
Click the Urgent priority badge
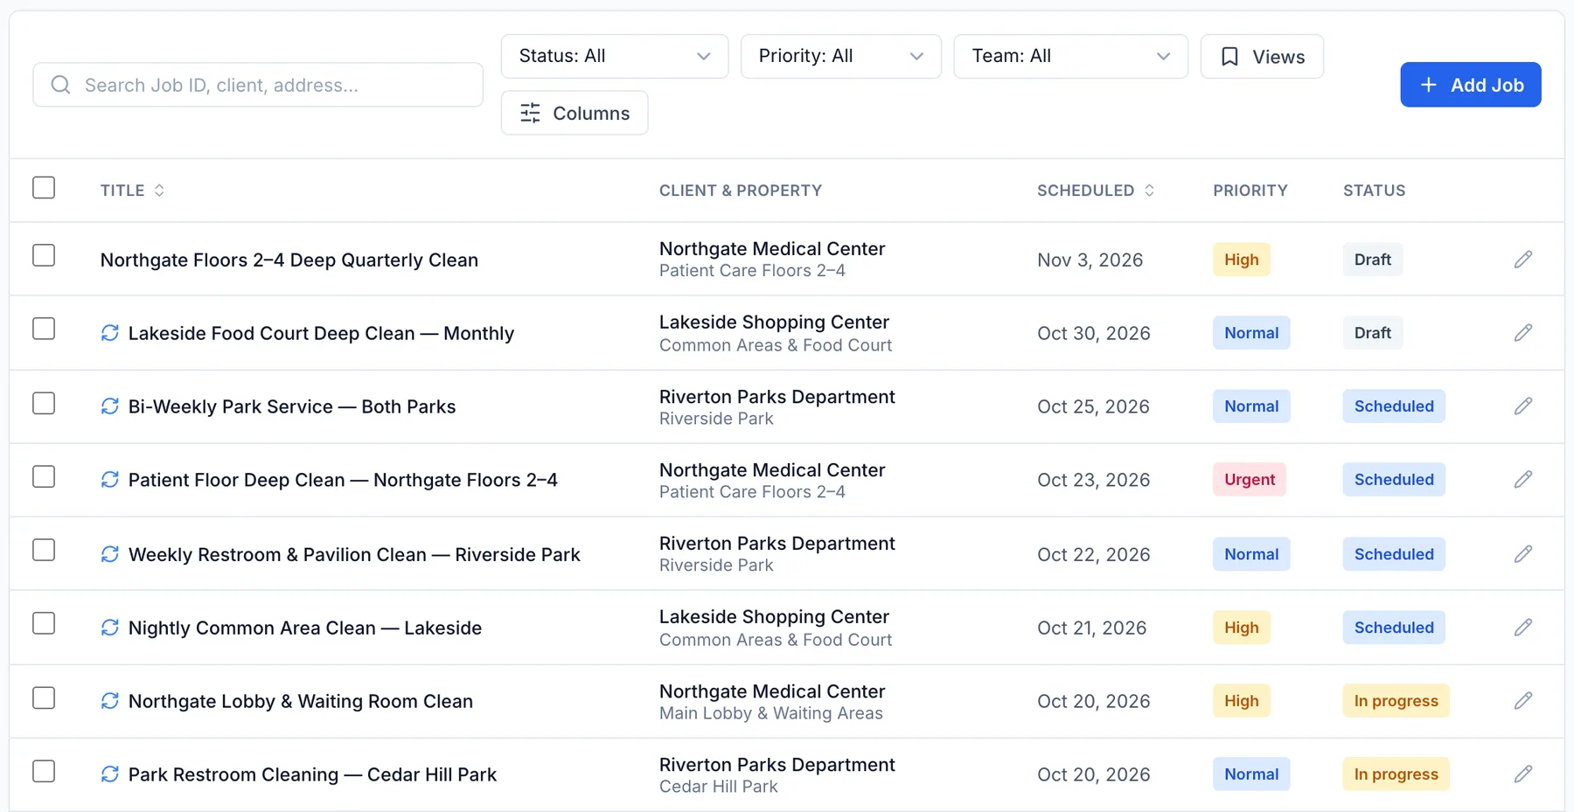coord(1250,480)
